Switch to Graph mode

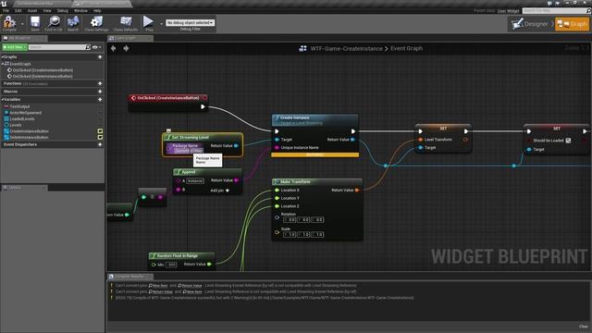(x=572, y=24)
